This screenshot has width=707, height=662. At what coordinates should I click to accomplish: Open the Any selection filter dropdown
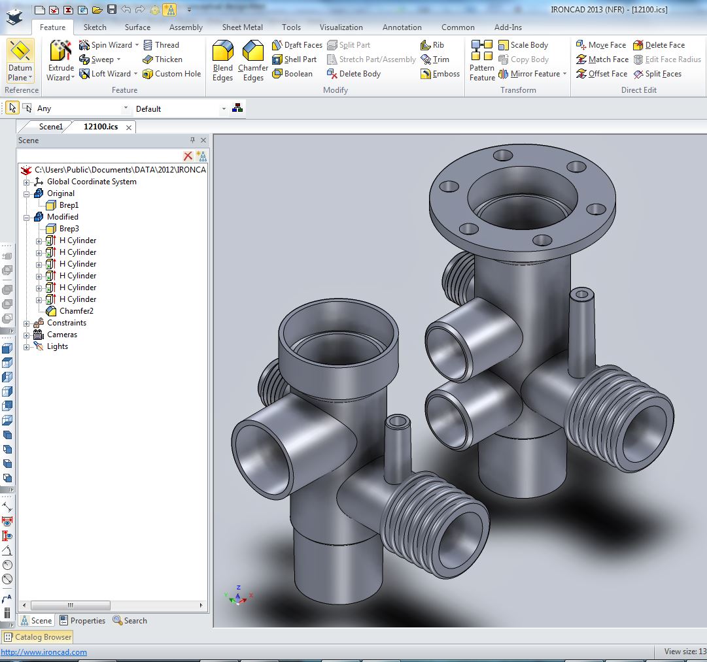point(126,108)
